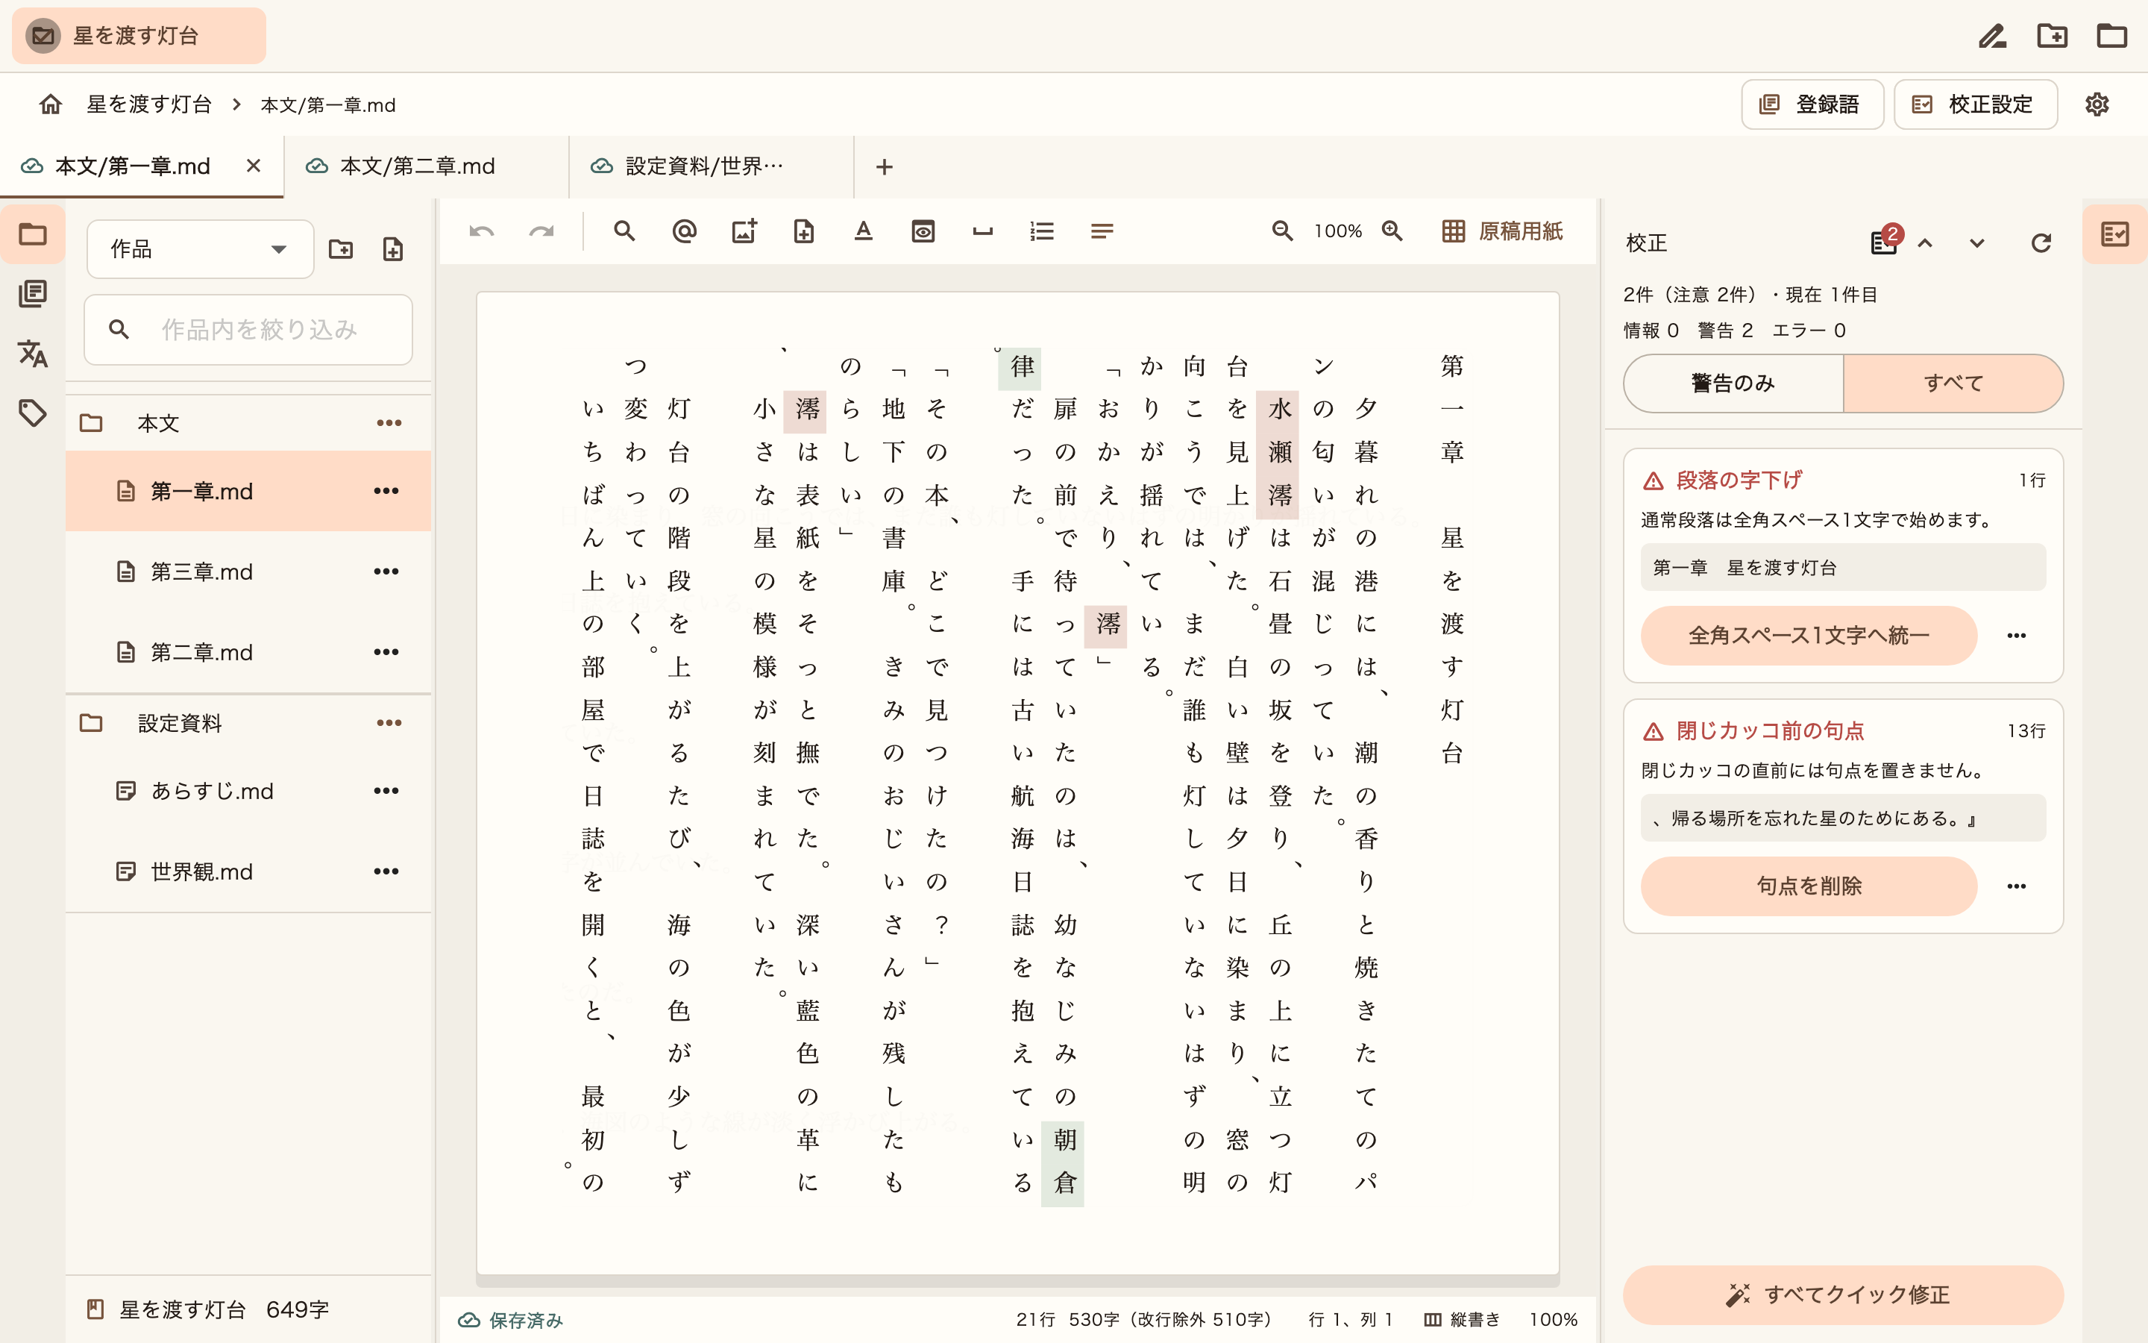Close the 本文/第一章.md tab
The image size is (2148, 1343).
click(254, 166)
